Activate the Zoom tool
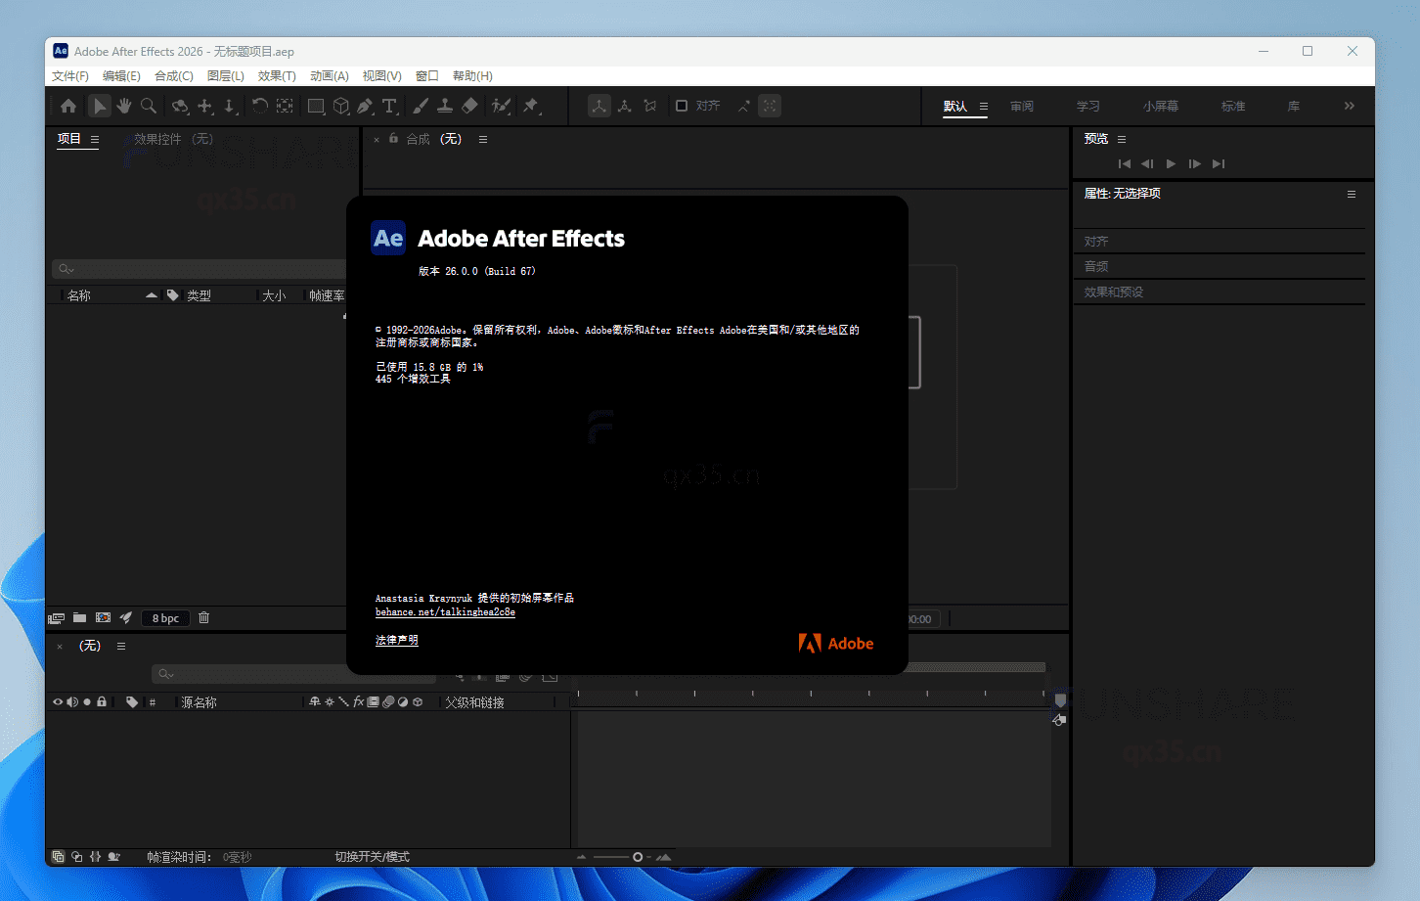1420x901 pixels. click(x=148, y=106)
